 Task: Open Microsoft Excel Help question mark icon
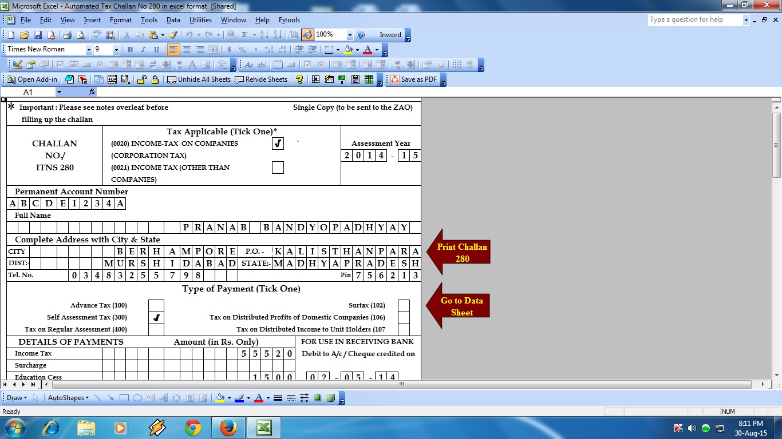pos(361,35)
